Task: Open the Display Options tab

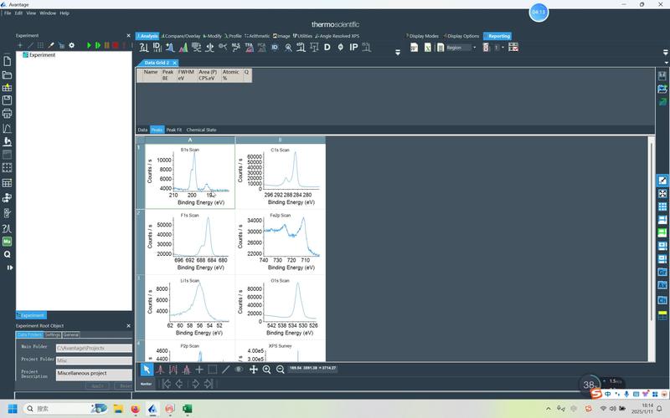Action: tap(461, 36)
